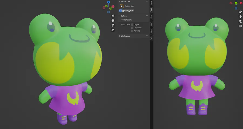Screen dimensions: 243x129
Task: Click the Workspace panel drag grip
Action: [147, 36]
